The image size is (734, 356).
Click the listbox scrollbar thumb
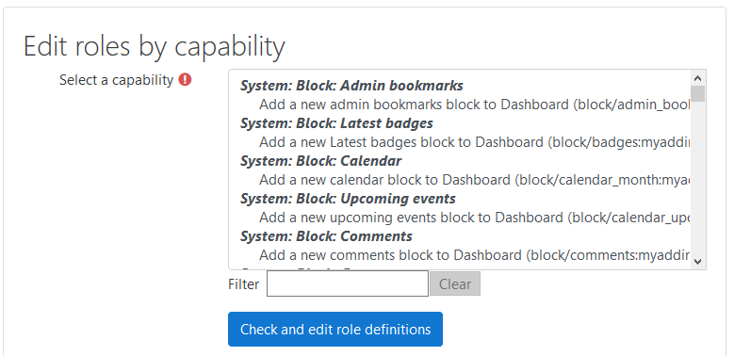tap(697, 93)
